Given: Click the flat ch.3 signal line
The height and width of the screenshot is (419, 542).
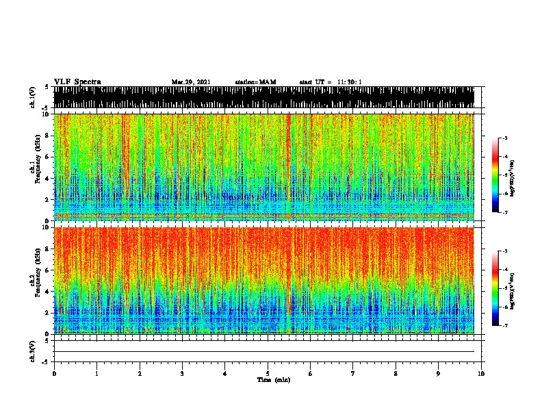Looking at the screenshot, I should point(264,352).
